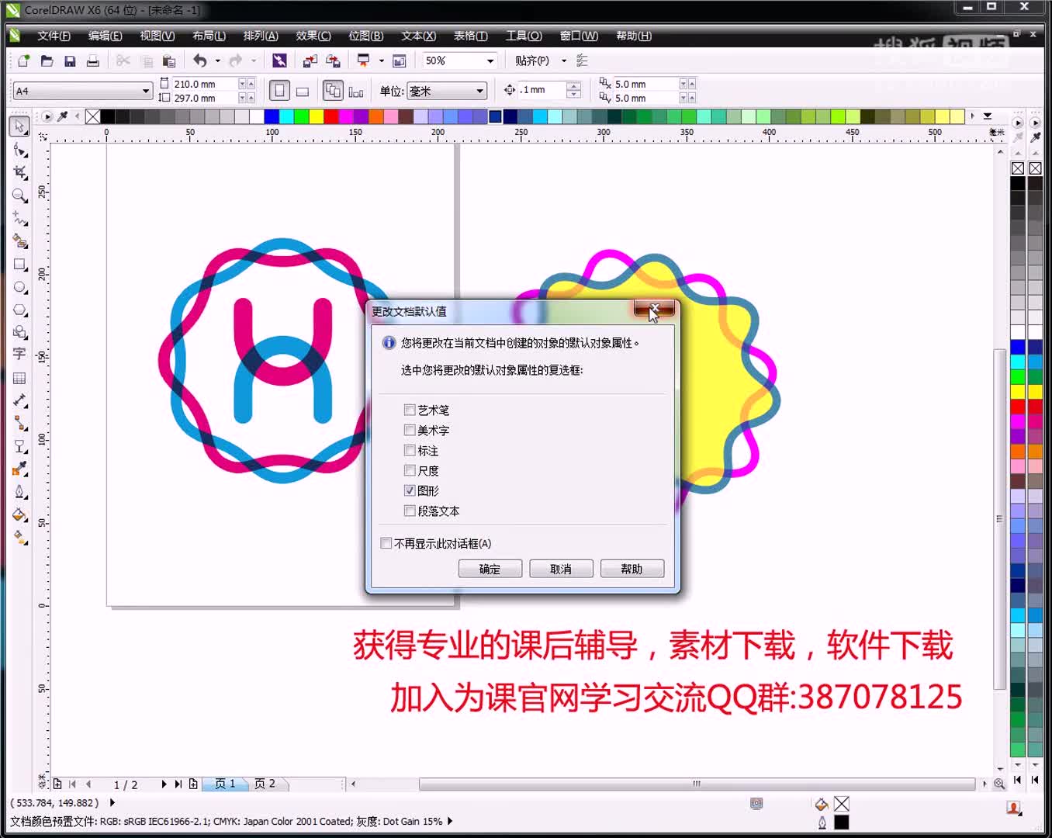Viewport: 1052px width, 838px height.
Task: Click the 确定 button in dialog
Action: [490, 569]
